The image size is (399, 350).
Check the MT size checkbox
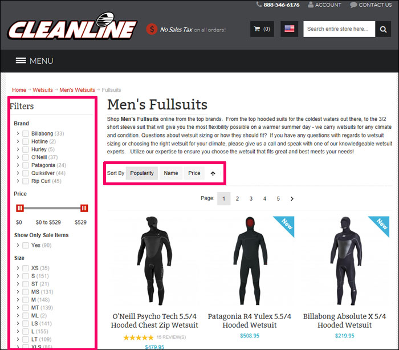click(26, 307)
